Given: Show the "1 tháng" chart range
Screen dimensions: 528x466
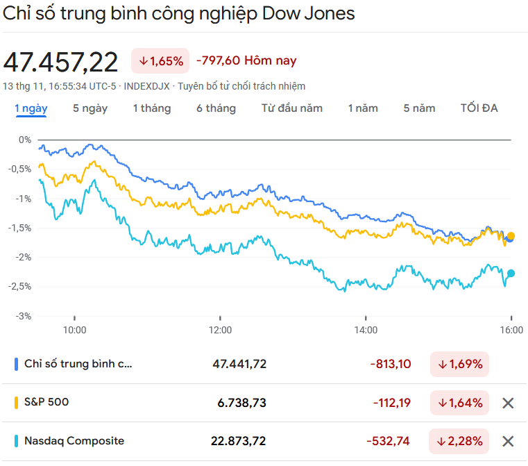Looking at the screenshot, I should coord(151,108).
